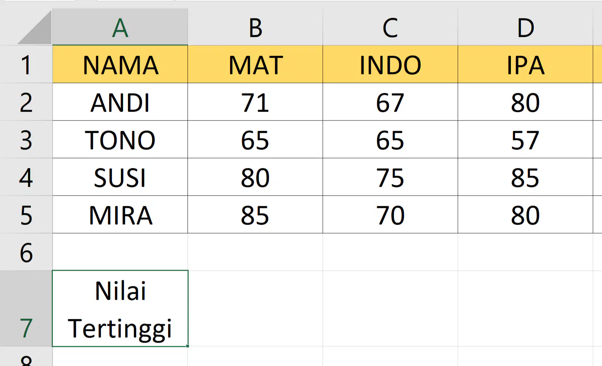Select column A header

click(120, 27)
